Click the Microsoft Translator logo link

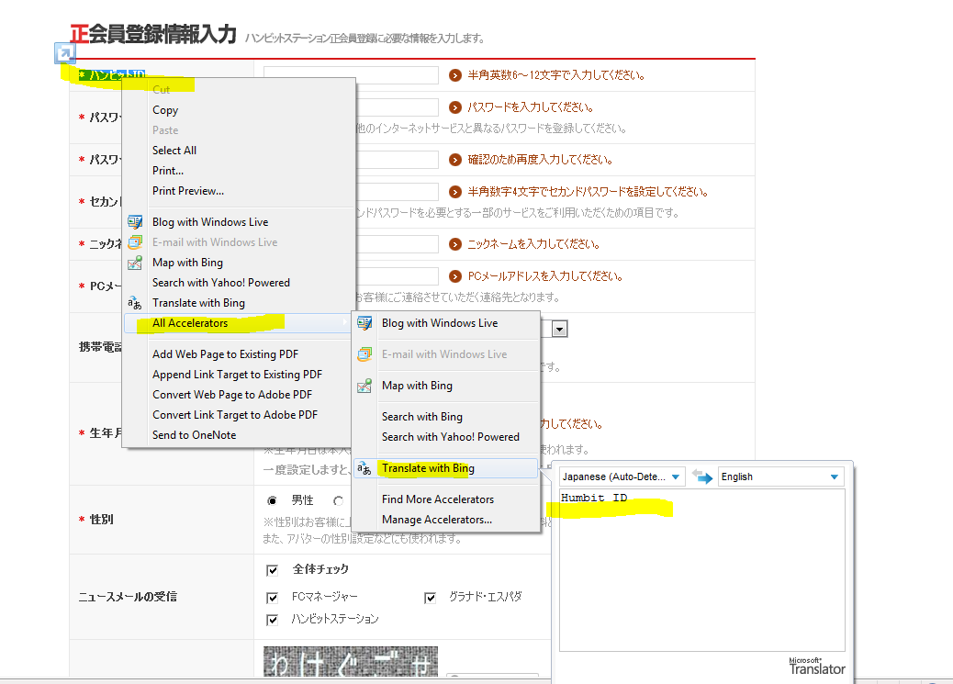(817, 667)
